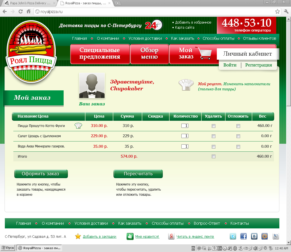Tick Удалить checkbox for Пицца Прошутто
This screenshot has height=252, width=291.
214,126
